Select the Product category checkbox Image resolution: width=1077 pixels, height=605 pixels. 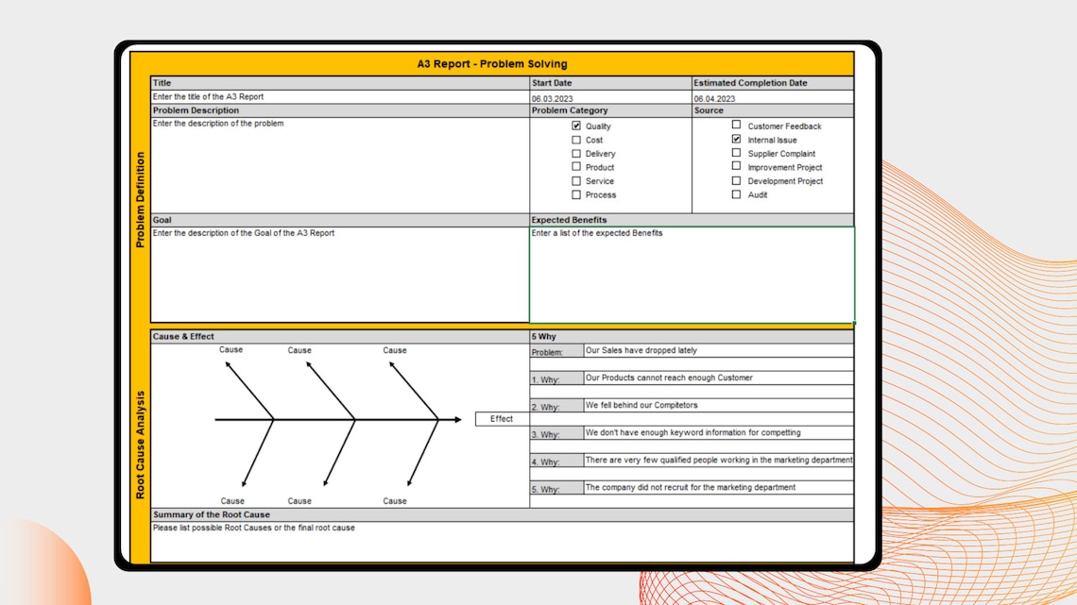[x=576, y=167]
